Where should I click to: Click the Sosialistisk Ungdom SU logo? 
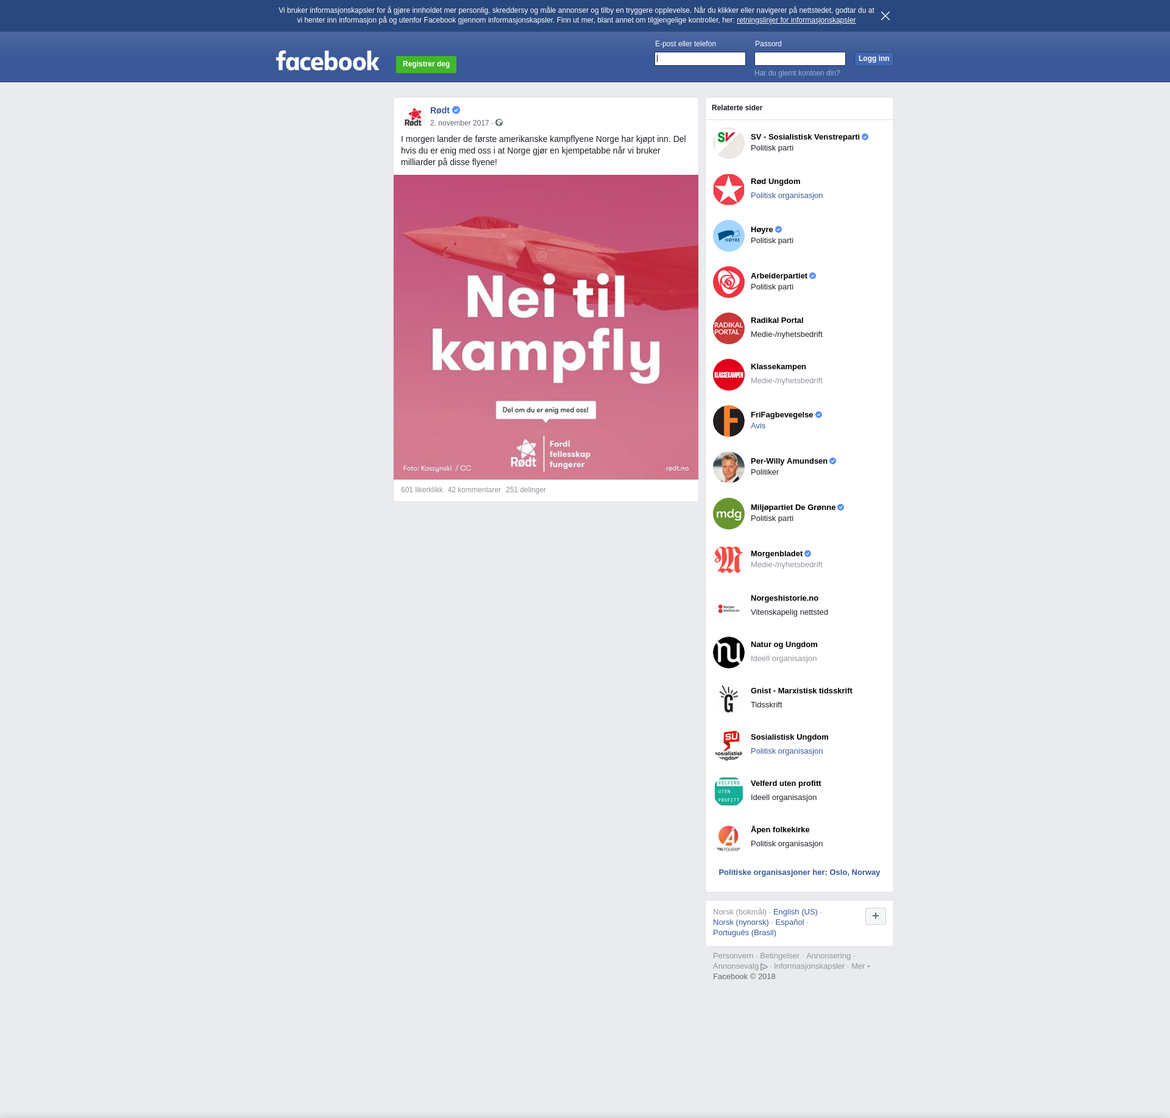click(x=729, y=745)
